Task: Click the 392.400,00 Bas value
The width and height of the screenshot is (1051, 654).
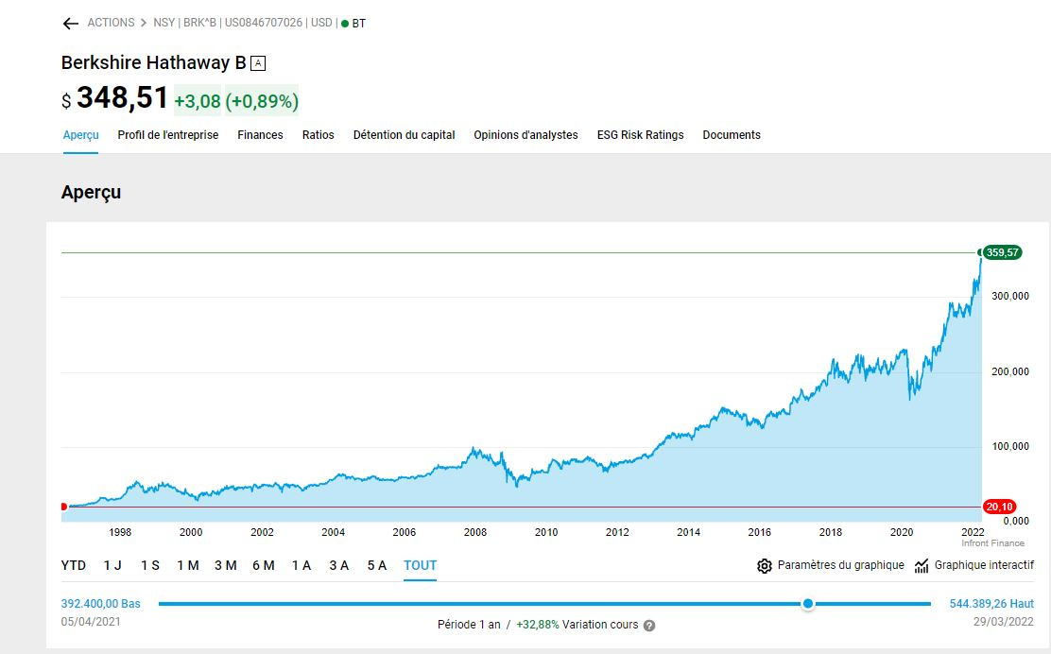Action: pyautogui.click(x=100, y=604)
